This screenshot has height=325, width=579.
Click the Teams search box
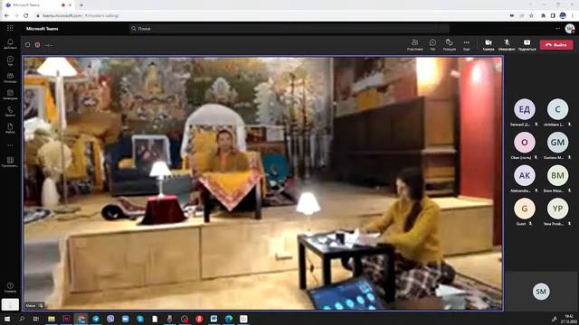coord(289,28)
